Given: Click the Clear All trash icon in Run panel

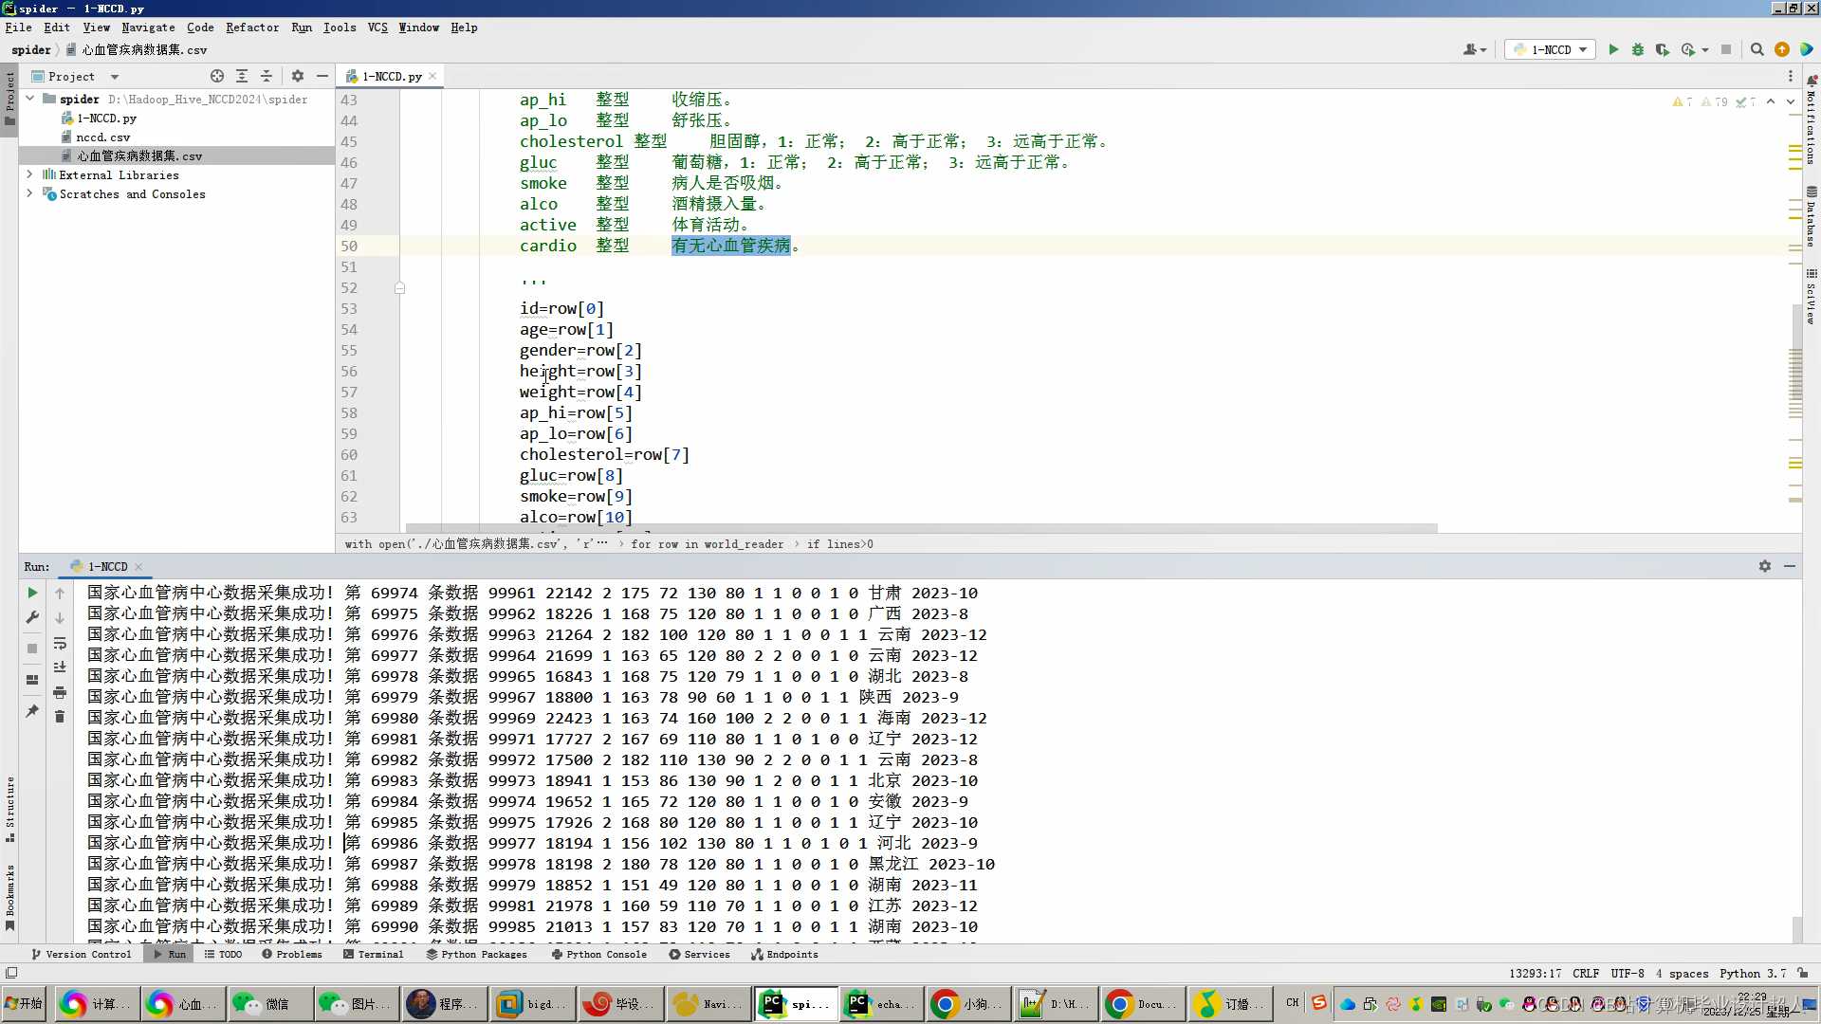Looking at the screenshot, I should pyautogui.click(x=60, y=717).
